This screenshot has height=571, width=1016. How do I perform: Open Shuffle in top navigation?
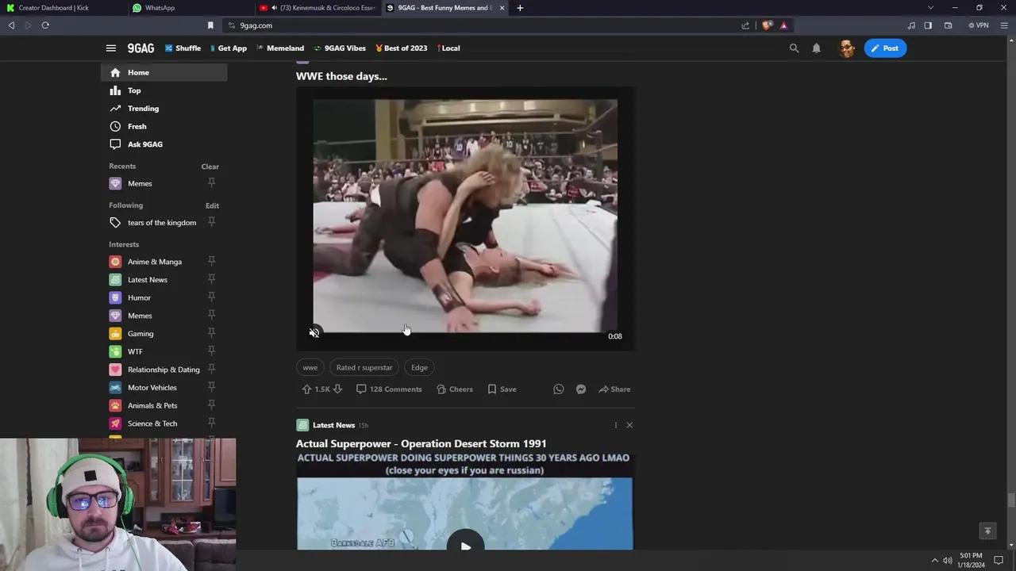(183, 48)
